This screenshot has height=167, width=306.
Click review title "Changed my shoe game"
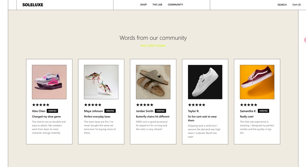pos(46,116)
